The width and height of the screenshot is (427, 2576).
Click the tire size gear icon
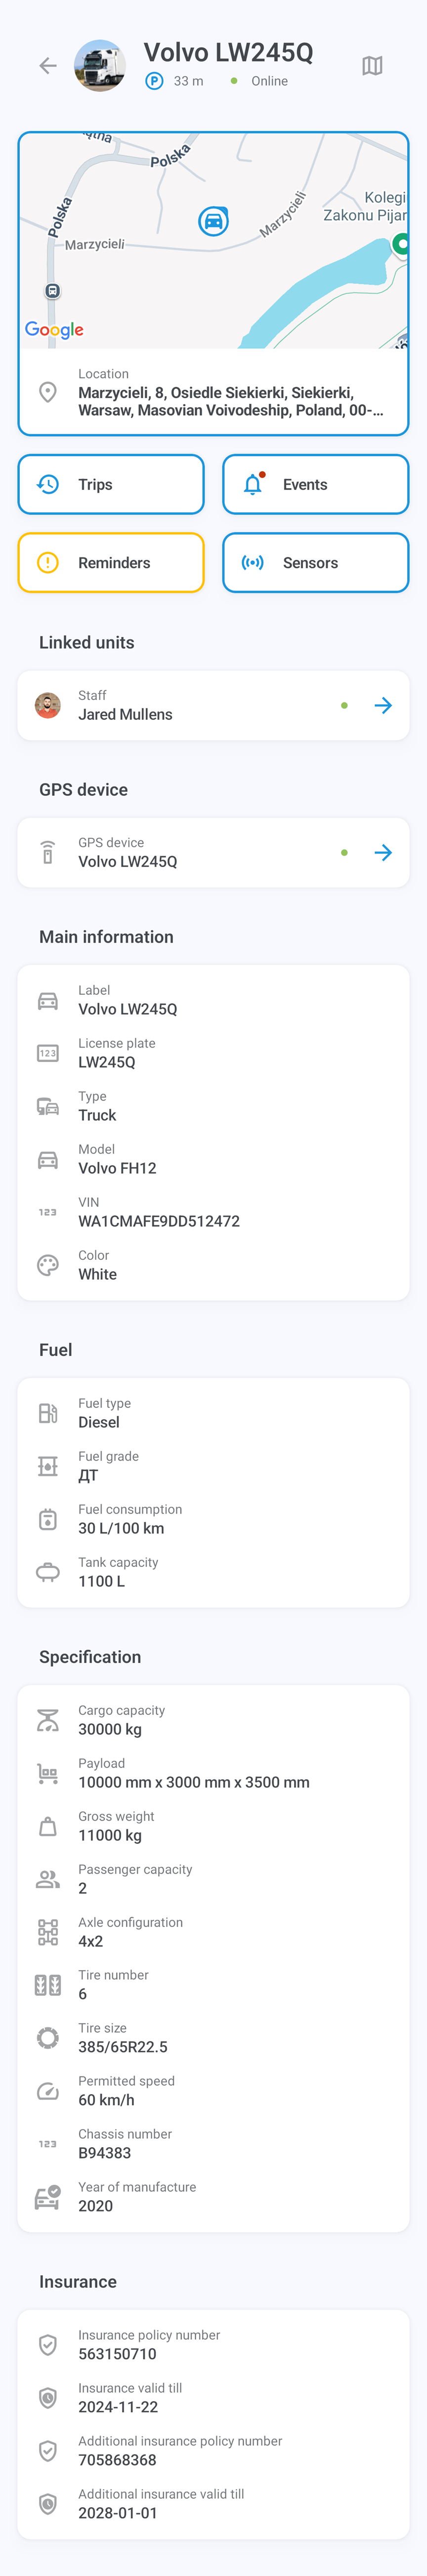click(x=47, y=2037)
